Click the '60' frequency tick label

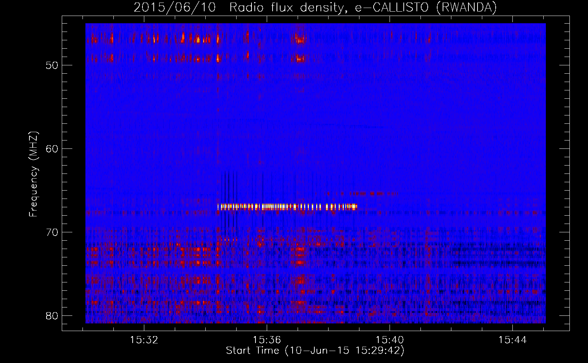point(52,149)
